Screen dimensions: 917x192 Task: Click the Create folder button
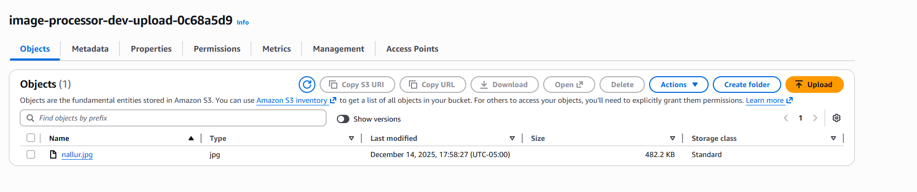point(747,85)
